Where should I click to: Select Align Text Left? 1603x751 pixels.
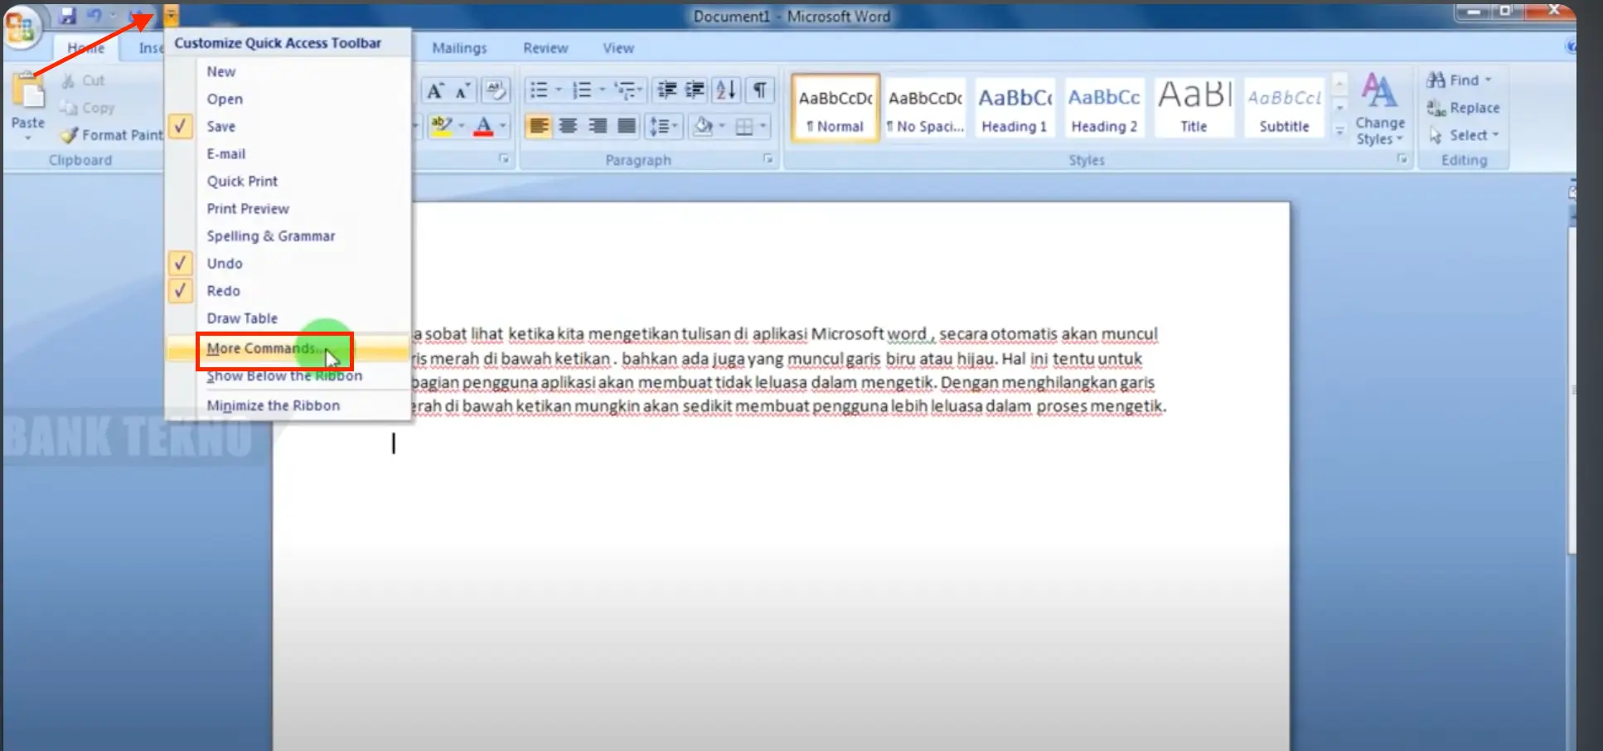pyautogui.click(x=539, y=126)
